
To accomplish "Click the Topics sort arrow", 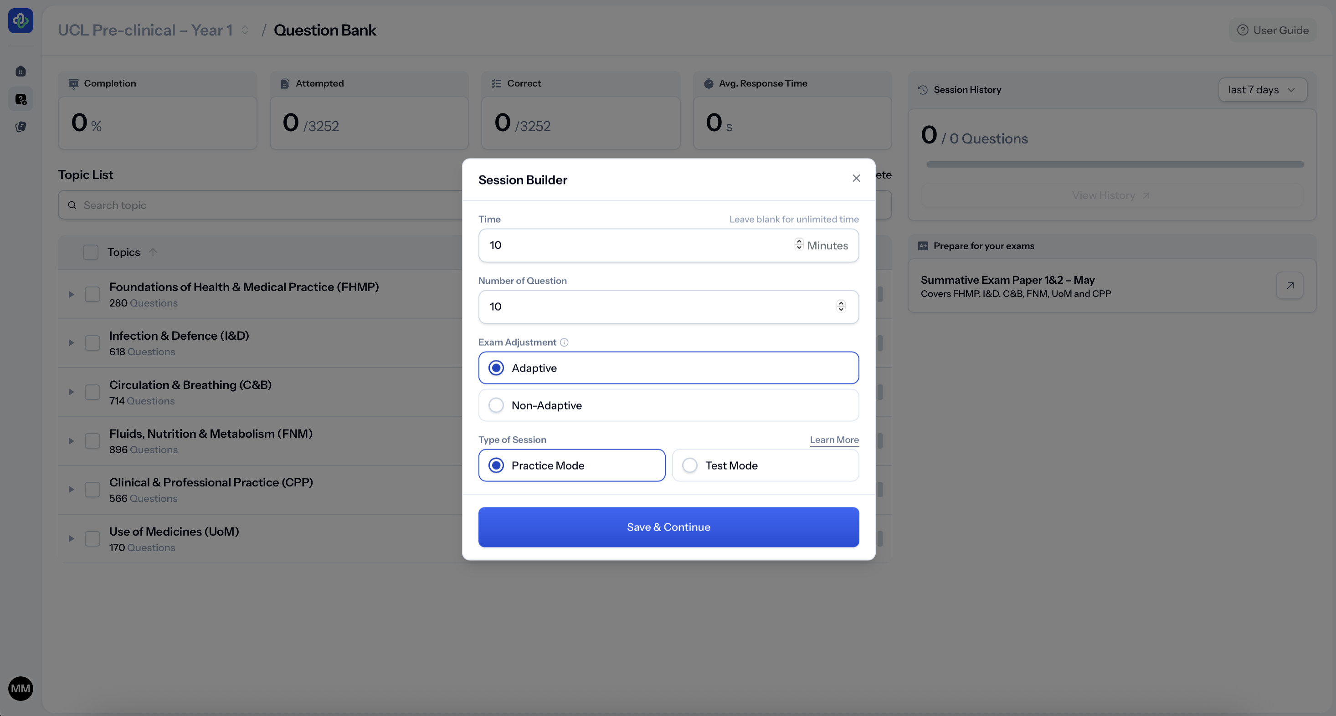I will 153,252.
